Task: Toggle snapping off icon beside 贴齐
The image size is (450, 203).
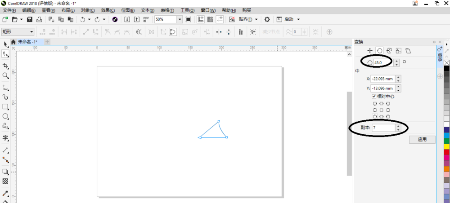Action: [x=232, y=19]
